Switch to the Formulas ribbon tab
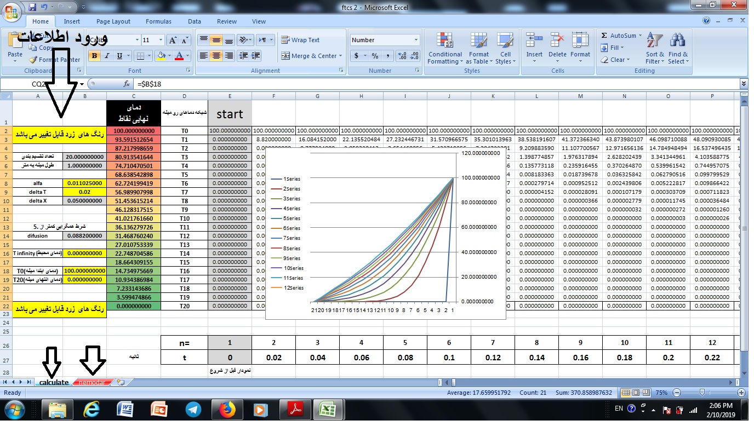Screen dimensions: 754x426 coord(158,21)
